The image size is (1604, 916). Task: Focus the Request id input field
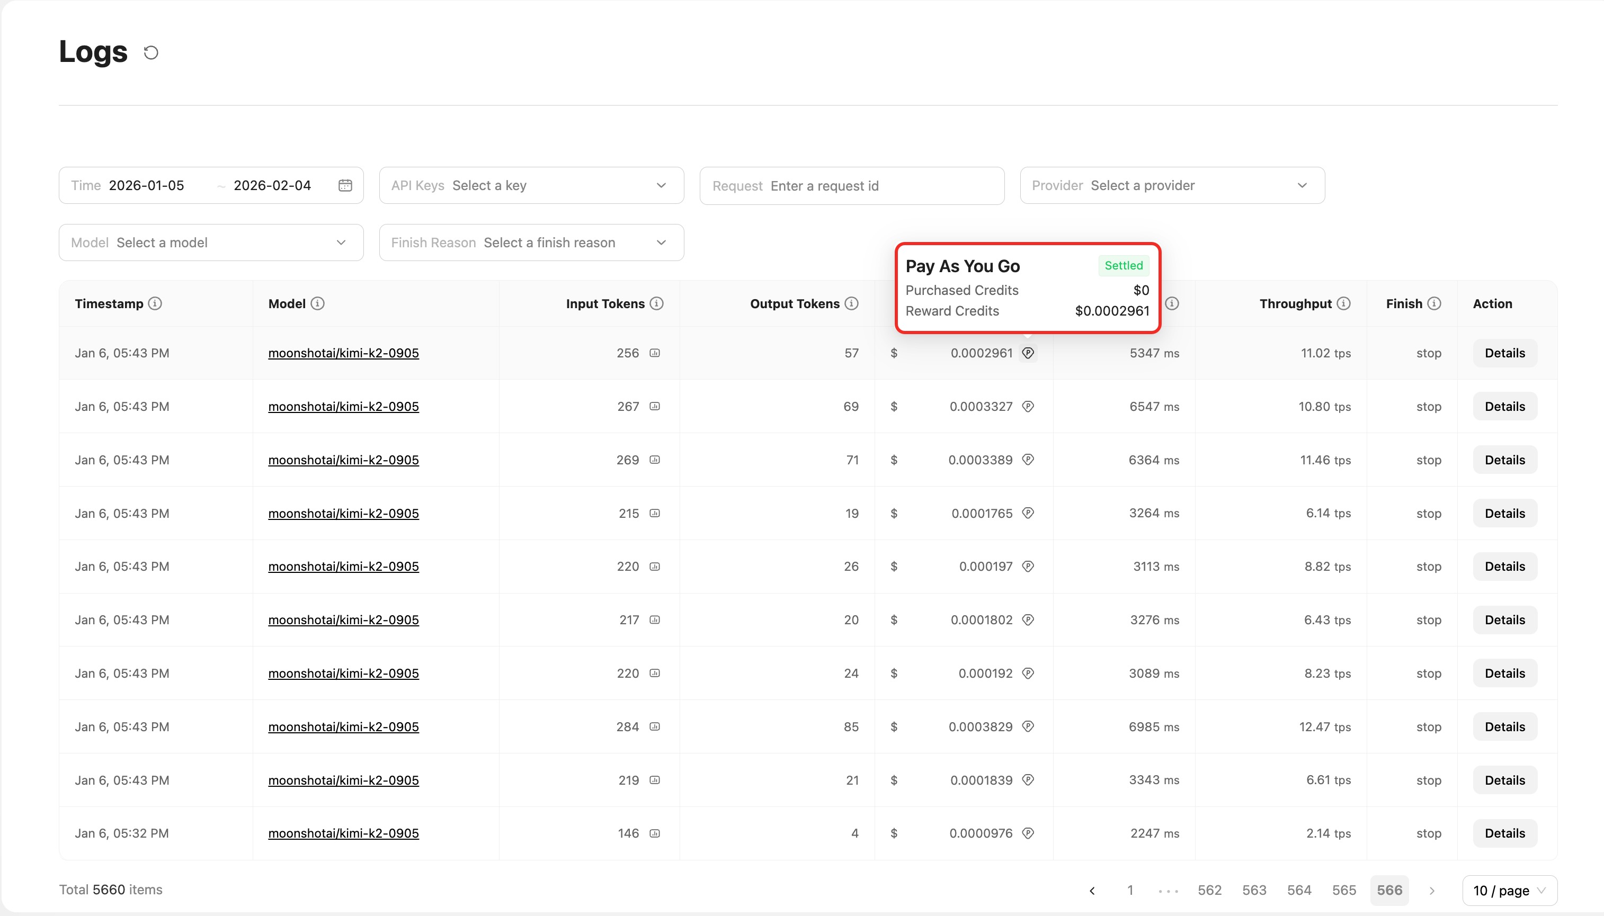pyautogui.click(x=851, y=186)
